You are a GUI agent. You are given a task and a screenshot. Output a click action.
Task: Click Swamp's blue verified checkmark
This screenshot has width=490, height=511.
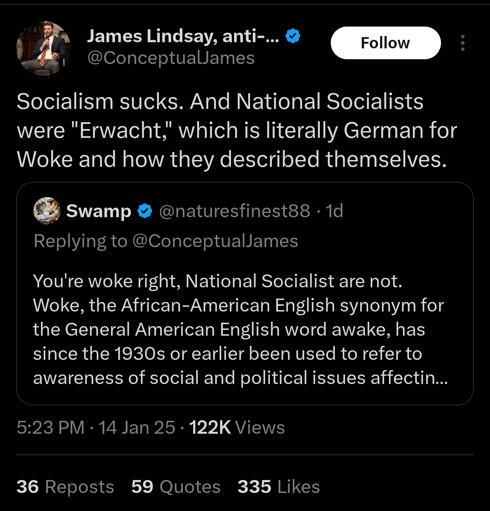click(145, 211)
